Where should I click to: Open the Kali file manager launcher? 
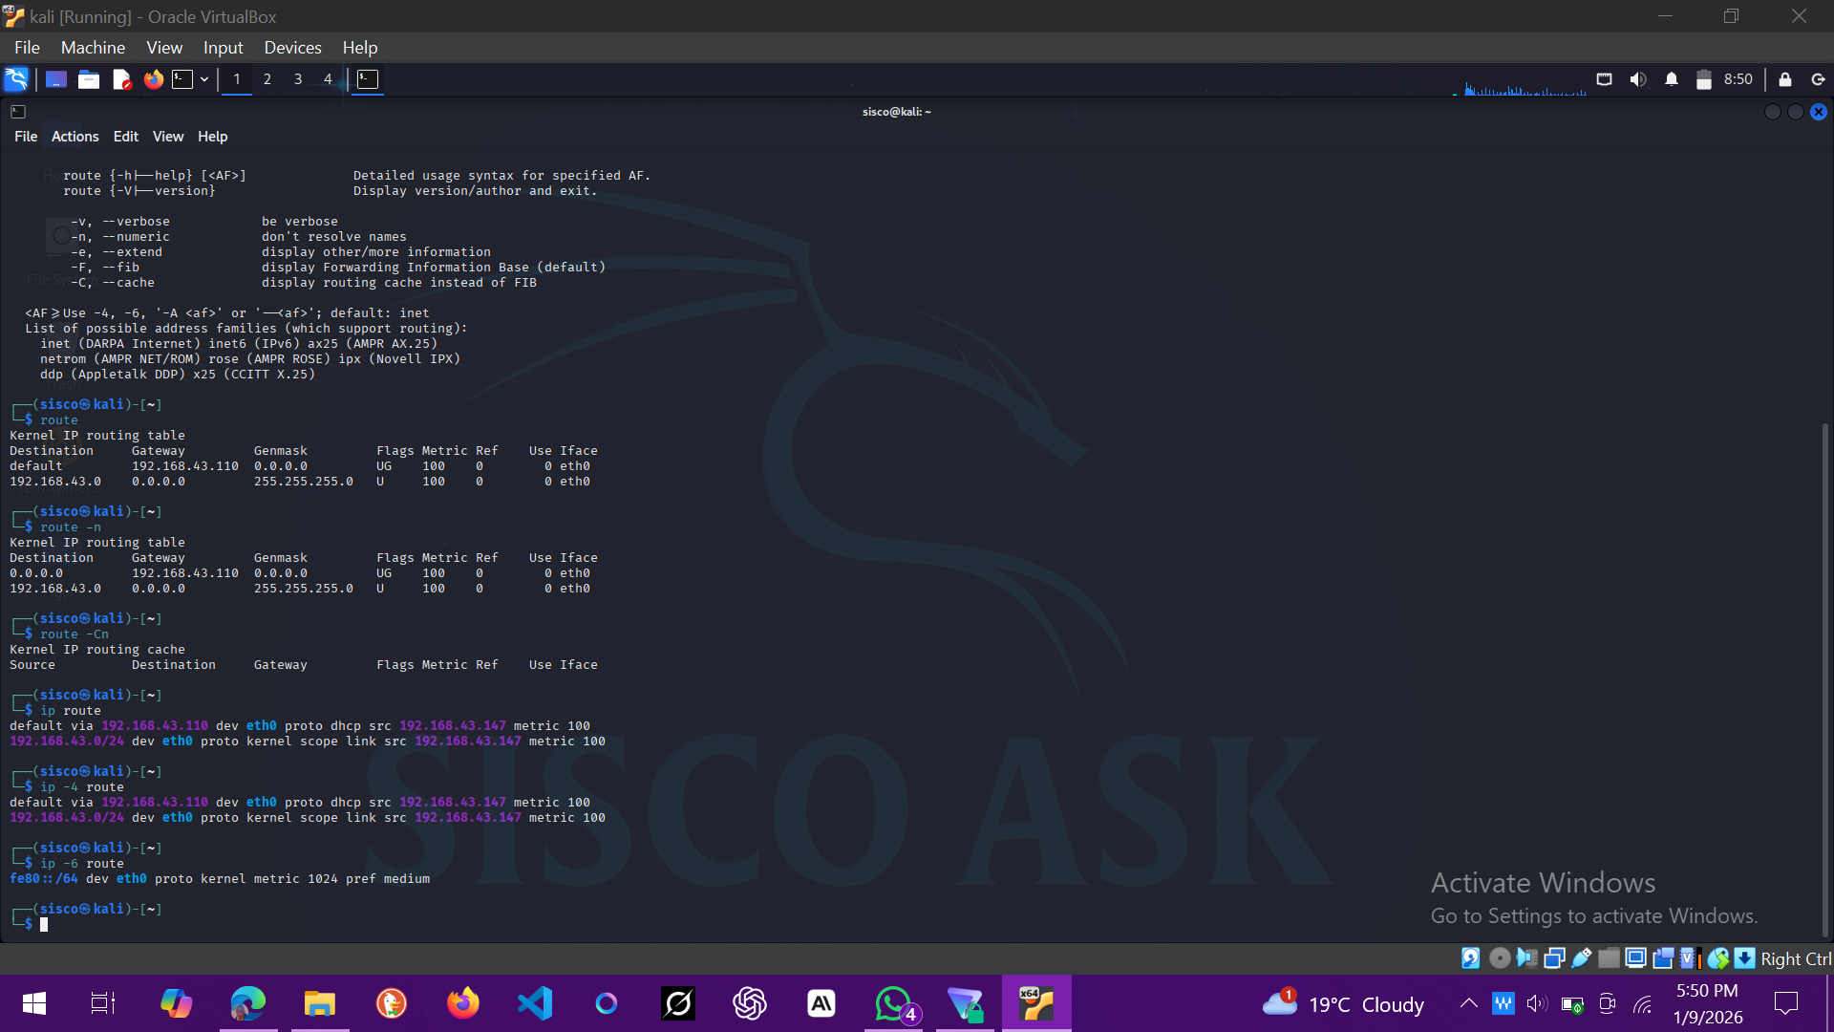[x=89, y=79]
